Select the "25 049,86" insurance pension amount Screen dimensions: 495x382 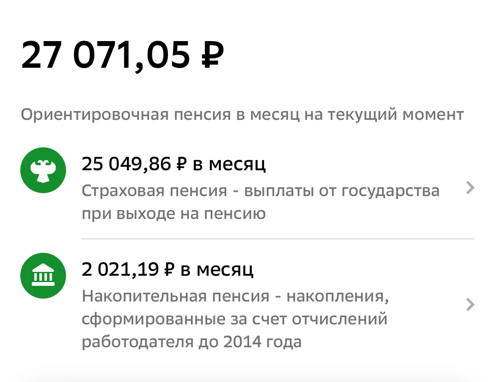click(126, 164)
